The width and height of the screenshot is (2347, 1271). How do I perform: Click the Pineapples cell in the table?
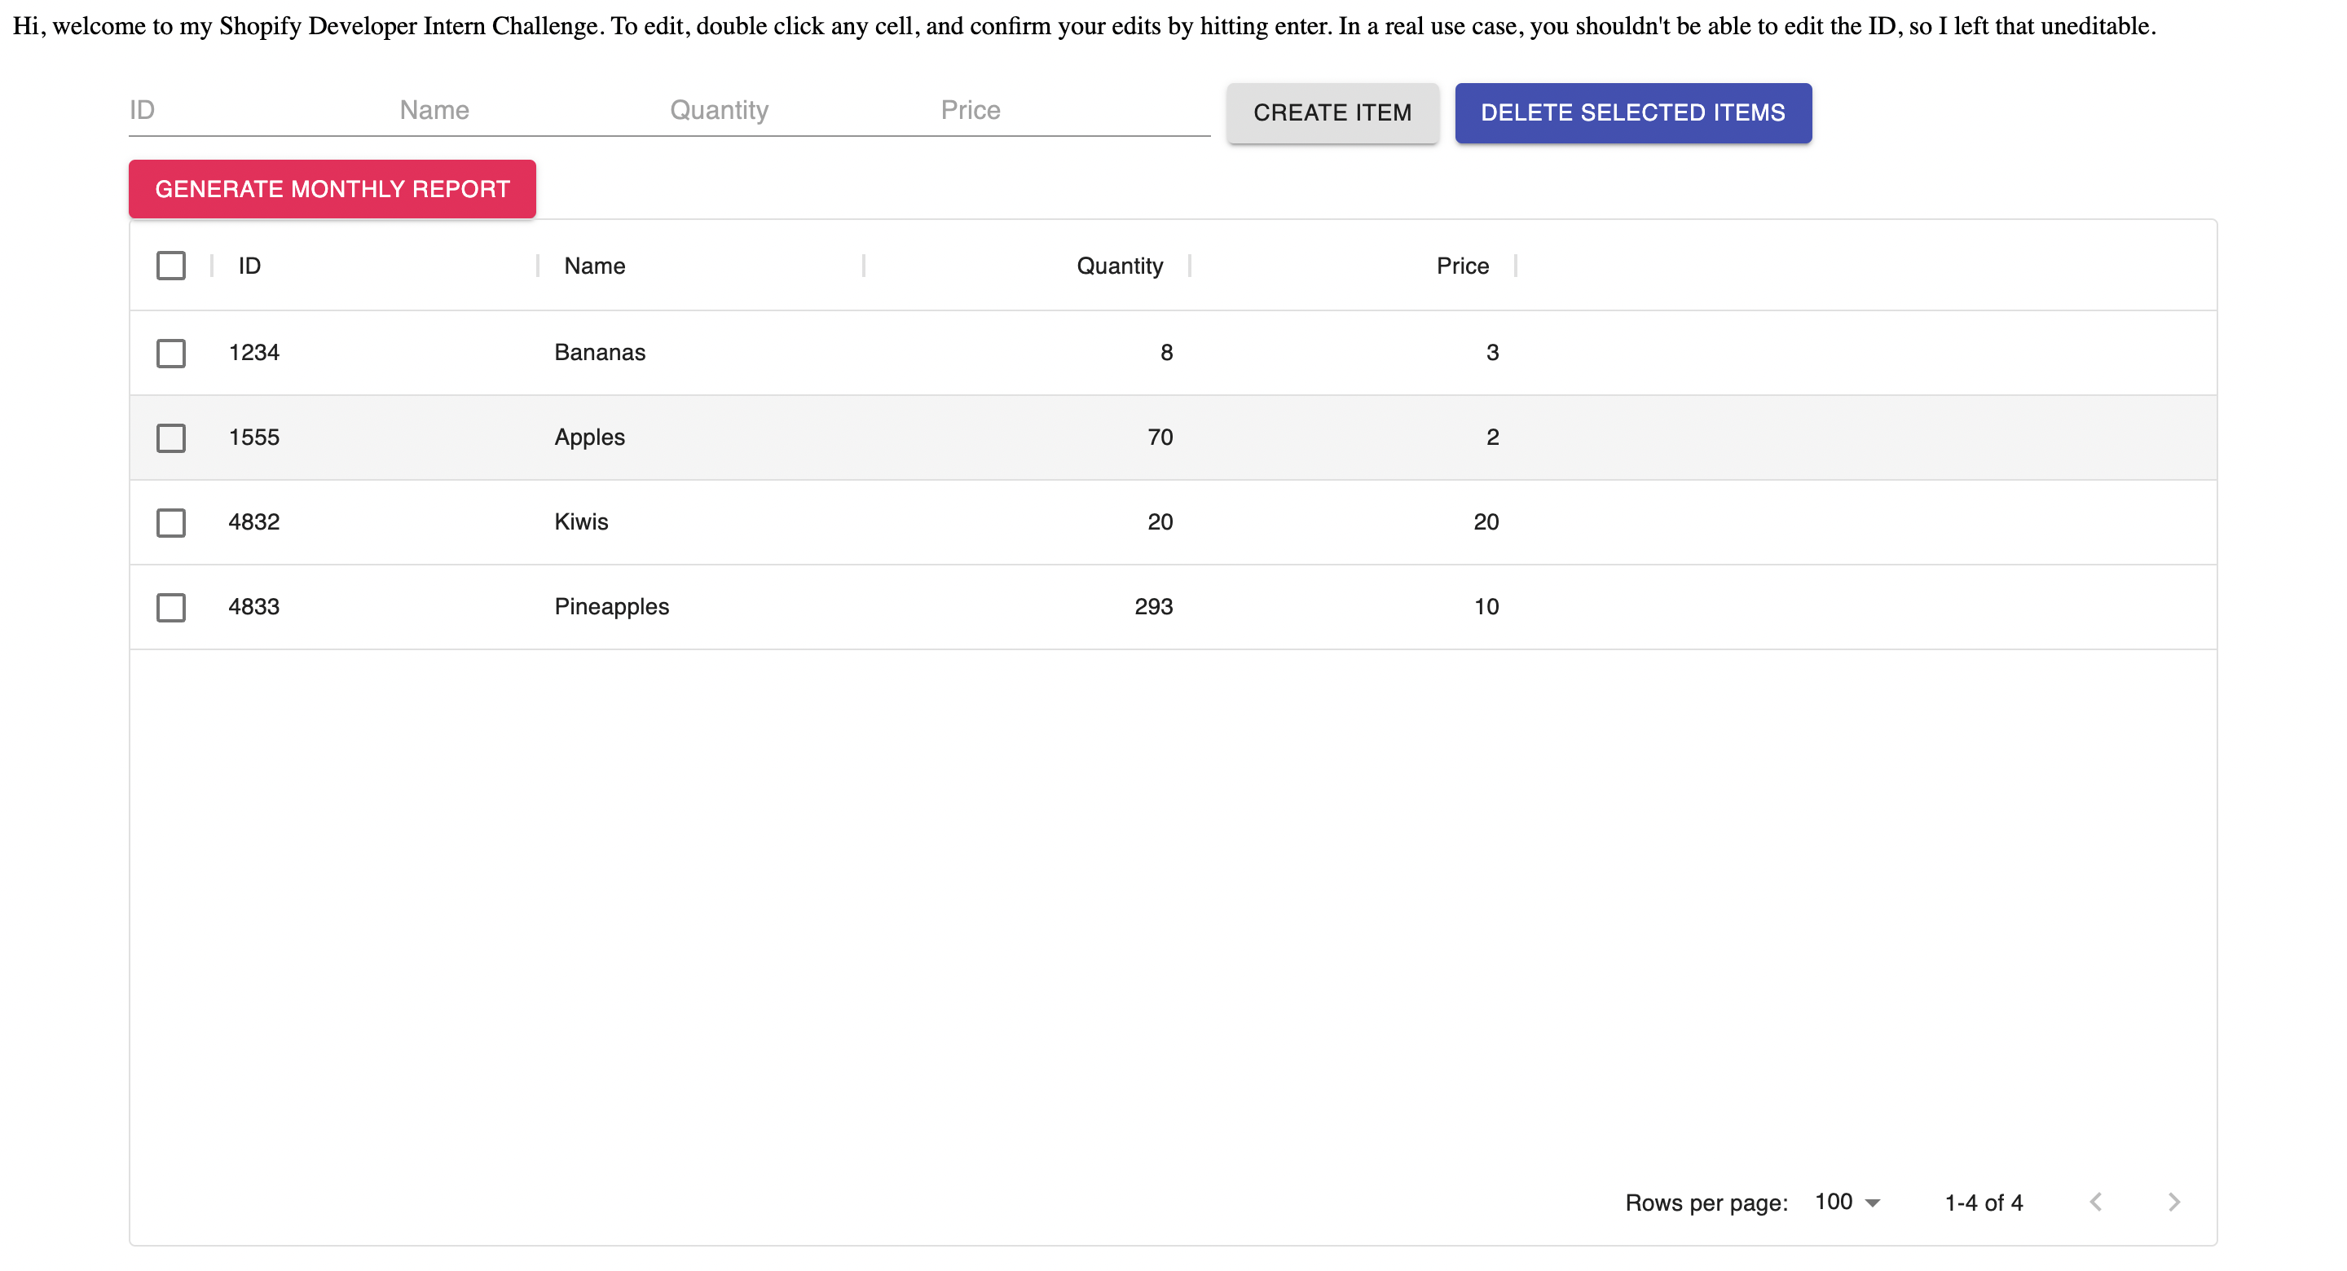pos(611,607)
